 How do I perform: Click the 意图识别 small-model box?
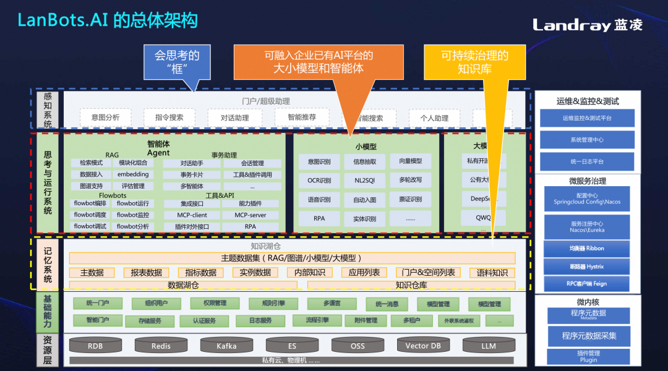point(319,162)
